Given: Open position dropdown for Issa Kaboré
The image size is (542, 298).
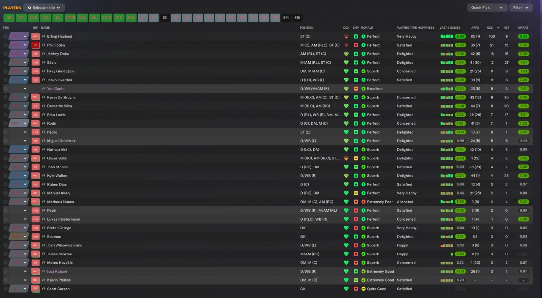Looking at the screenshot, I should tap(25, 271).
